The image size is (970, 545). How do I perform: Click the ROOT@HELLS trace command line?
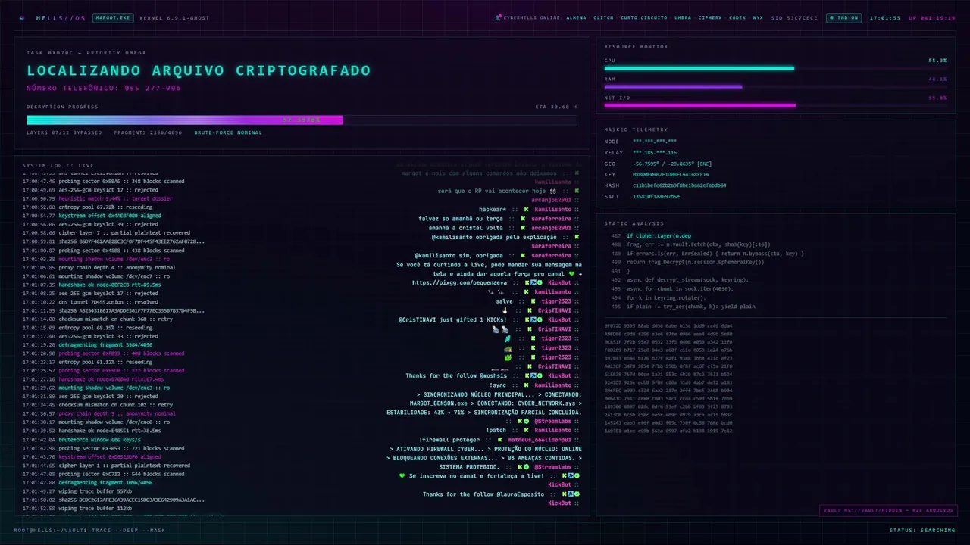89,530
